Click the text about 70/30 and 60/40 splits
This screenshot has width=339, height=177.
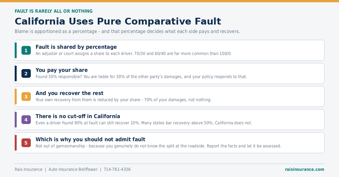pyautogui.click(x=134, y=54)
